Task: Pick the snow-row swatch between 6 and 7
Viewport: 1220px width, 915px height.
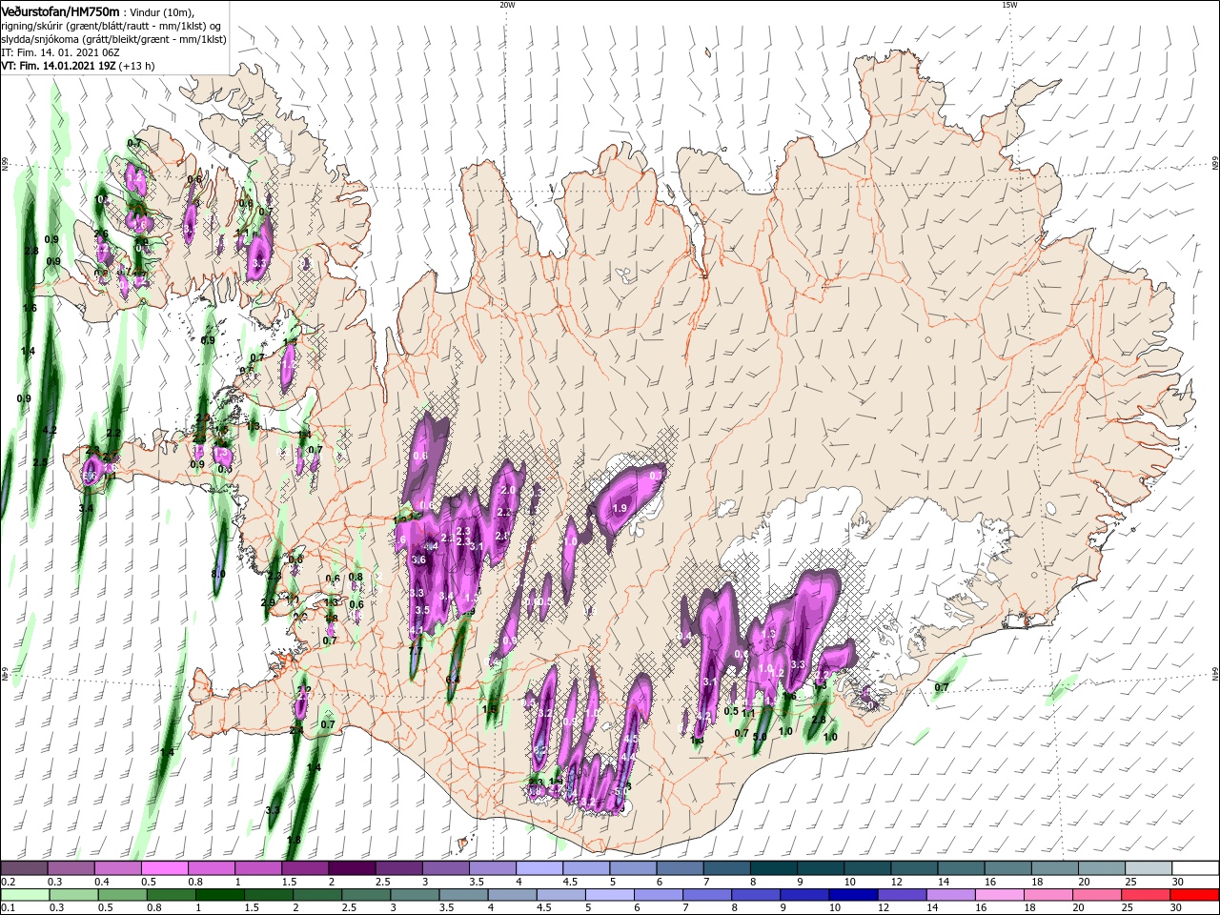Action: (x=681, y=868)
